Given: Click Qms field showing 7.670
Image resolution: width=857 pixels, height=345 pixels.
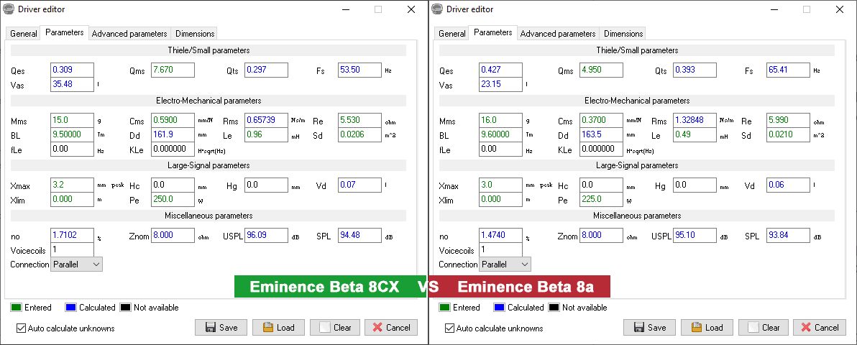Looking at the screenshot, I should coord(173,70).
